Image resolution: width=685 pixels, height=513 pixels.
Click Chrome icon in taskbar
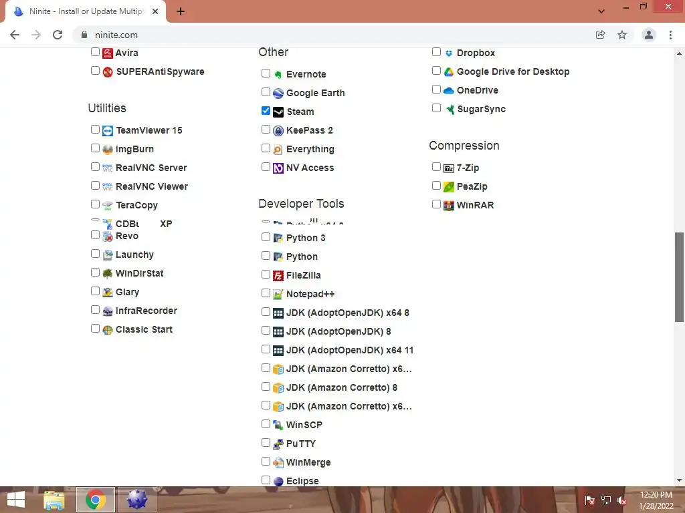tap(95, 500)
